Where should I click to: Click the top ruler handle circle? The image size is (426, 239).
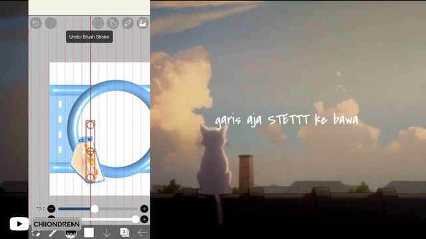(91, 125)
